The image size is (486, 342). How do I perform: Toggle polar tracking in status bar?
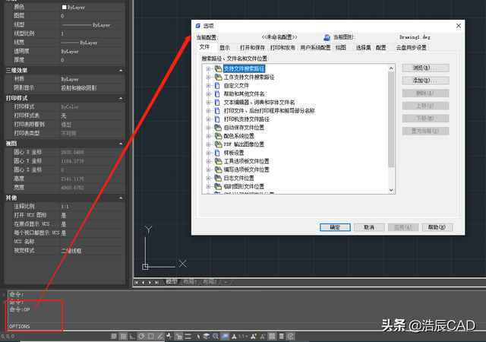[142, 336]
